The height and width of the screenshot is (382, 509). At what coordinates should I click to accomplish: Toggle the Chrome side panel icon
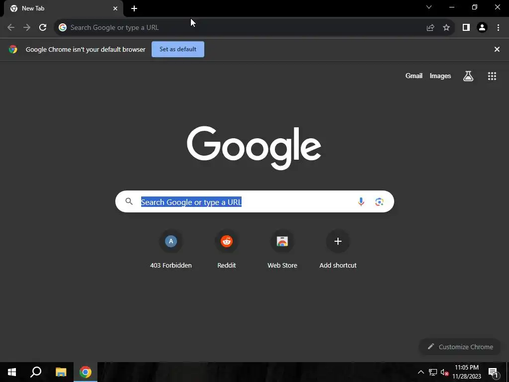point(466,28)
